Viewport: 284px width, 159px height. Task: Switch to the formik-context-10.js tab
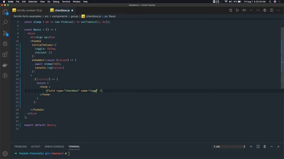[x=28, y=11]
